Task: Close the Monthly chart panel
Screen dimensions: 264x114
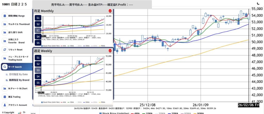Action: [110, 11]
